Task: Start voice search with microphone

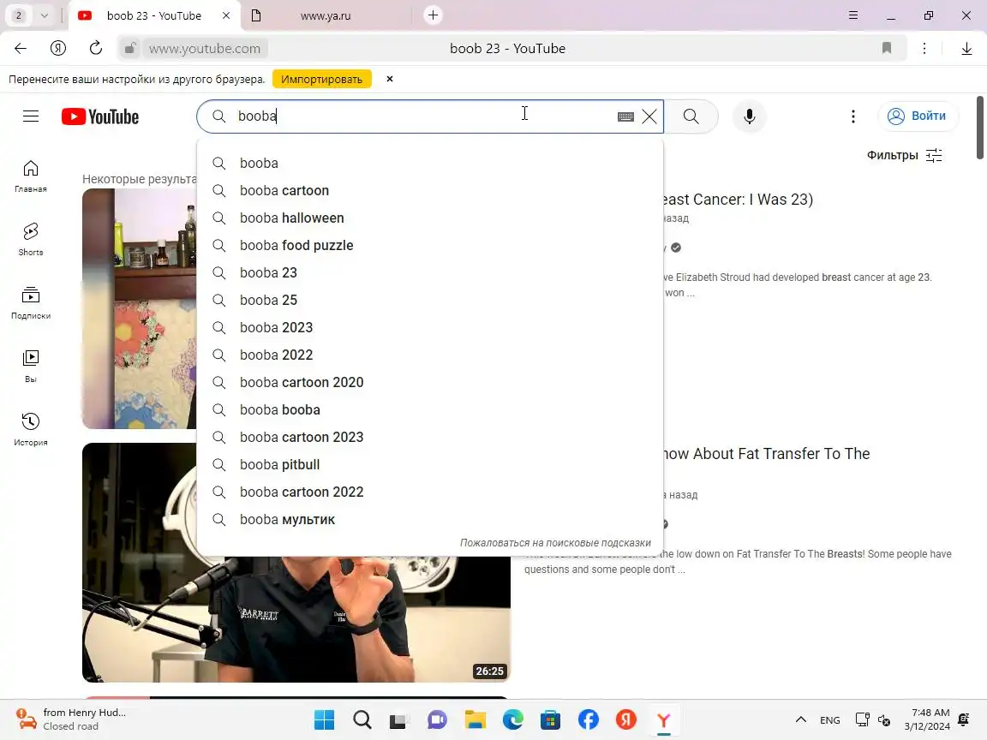Action: (x=749, y=116)
